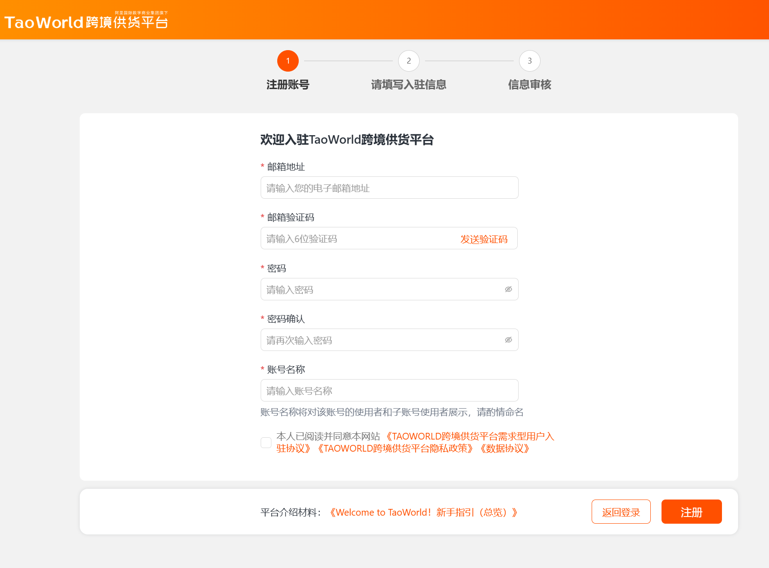Click into the email address field
Image resolution: width=769 pixels, height=568 pixels.
click(389, 188)
